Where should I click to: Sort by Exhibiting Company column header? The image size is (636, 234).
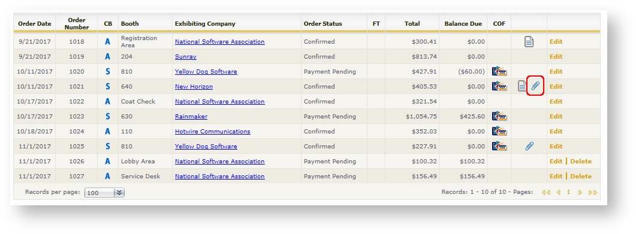tap(205, 23)
